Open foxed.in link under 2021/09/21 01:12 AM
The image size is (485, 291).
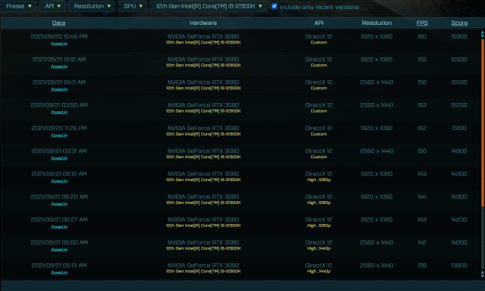[x=59, y=66]
